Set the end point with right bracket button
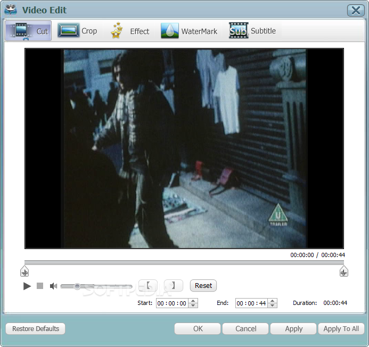This screenshot has width=369, height=347. click(174, 285)
